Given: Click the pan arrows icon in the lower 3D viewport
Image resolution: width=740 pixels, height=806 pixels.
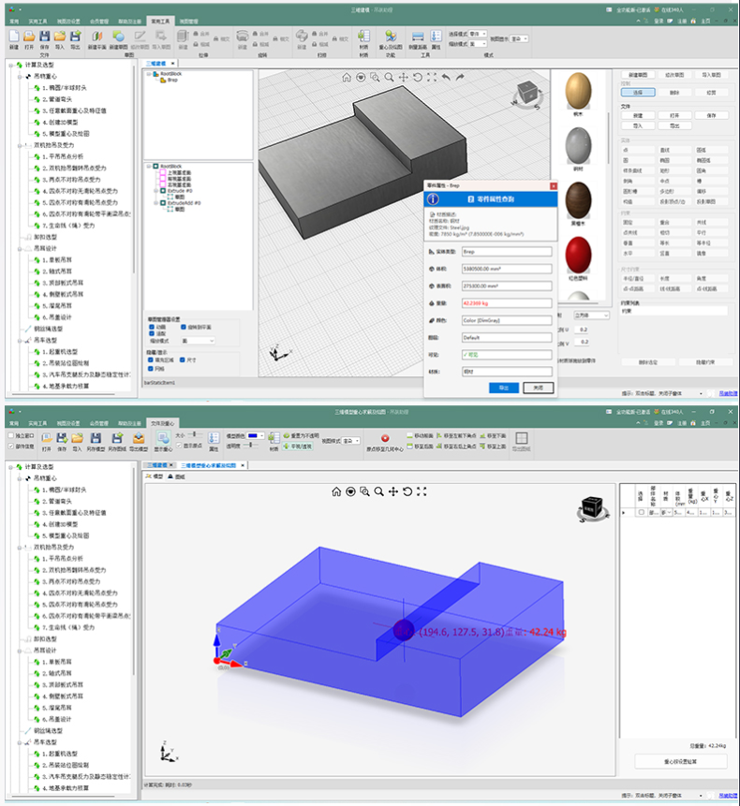Looking at the screenshot, I should [x=393, y=491].
